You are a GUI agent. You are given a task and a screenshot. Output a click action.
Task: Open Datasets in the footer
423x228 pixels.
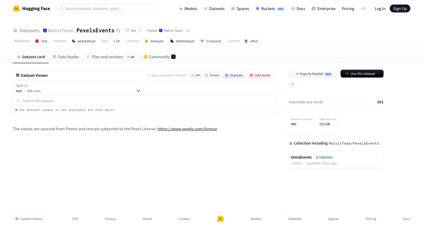[x=295, y=219]
